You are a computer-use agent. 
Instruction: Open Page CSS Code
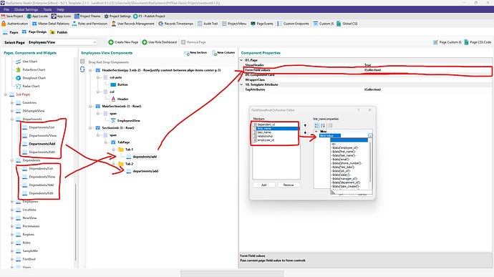[478, 42]
